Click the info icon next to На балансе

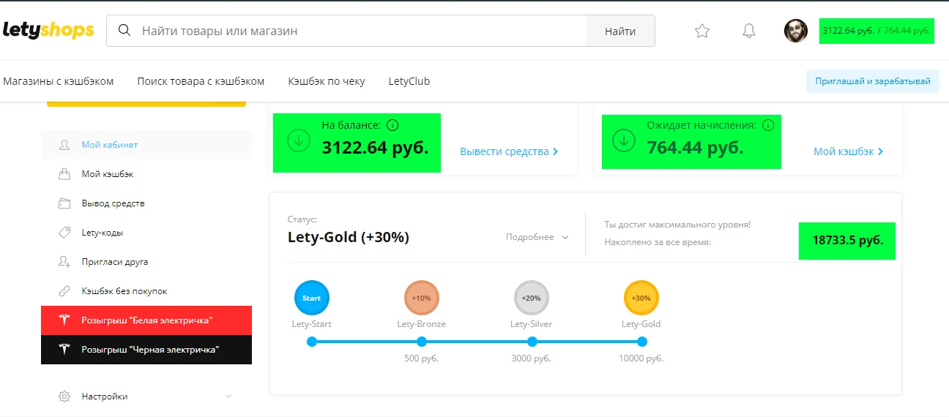(392, 125)
